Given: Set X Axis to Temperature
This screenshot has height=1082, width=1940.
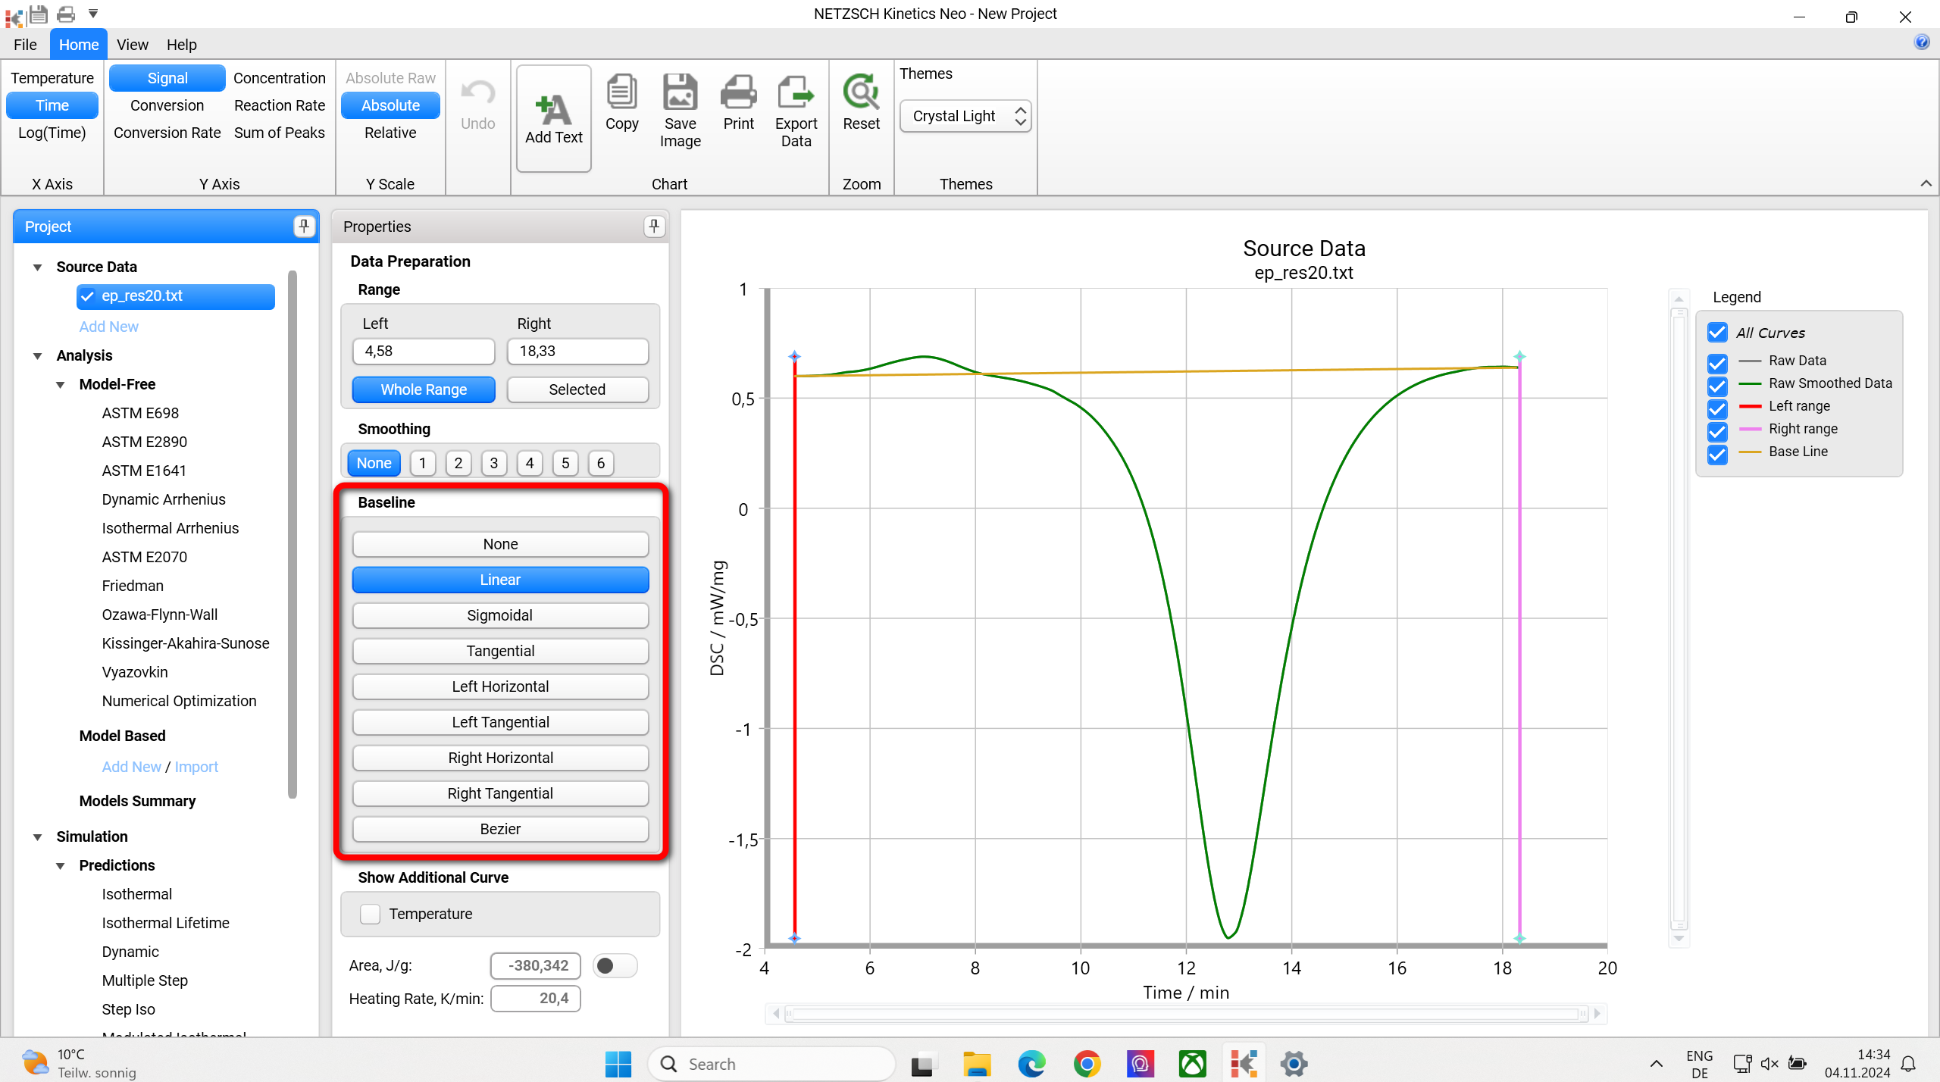Looking at the screenshot, I should pyautogui.click(x=52, y=78).
